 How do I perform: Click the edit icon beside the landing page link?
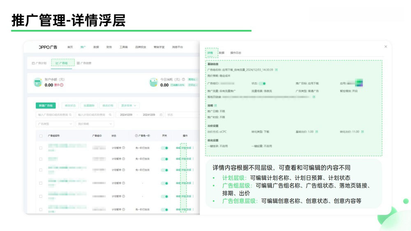pyautogui.click(x=314, y=97)
